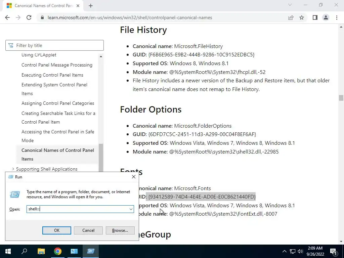344x258 pixels.
Task: Click Chrome icon in taskbar
Action: pyautogui.click(x=58, y=251)
